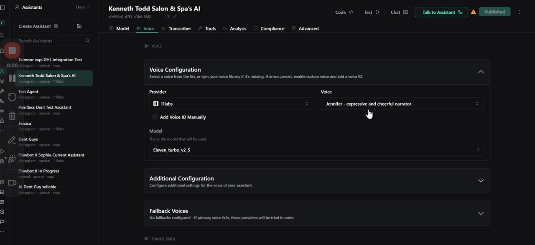
Task: Collapse the Voice Configuration section chevron
Action: click(x=481, y=72)
